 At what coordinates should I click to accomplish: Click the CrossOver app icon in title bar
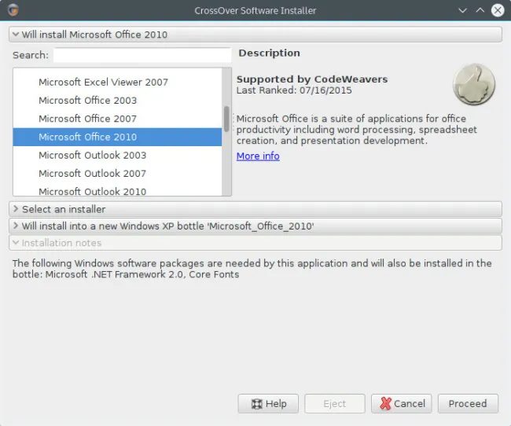(13, 10)
